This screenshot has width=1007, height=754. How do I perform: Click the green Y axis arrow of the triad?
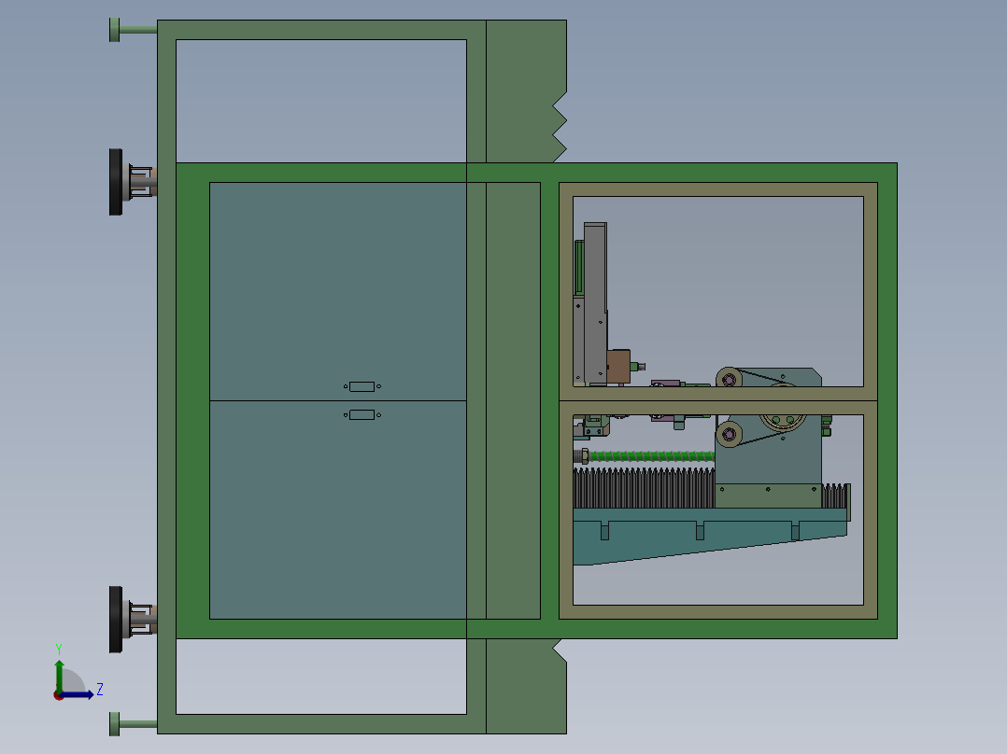click(59, 677)
